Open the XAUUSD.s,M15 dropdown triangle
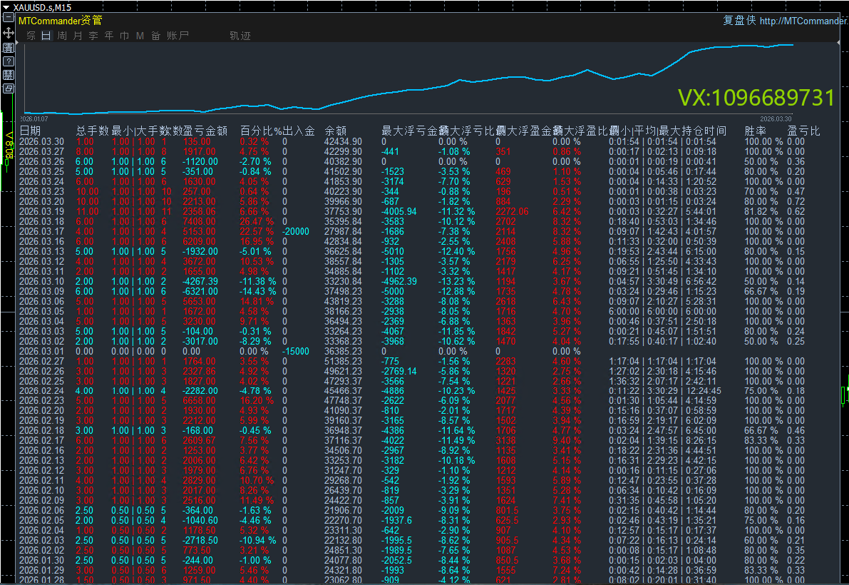849x585 pixels. 6,6
